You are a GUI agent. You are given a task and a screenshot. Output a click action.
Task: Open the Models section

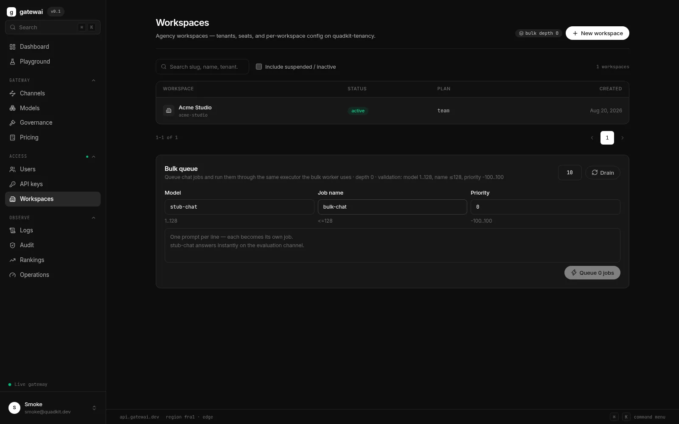53,108
